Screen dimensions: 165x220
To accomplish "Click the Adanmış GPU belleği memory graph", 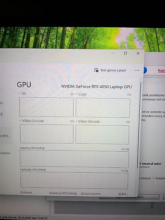I will (x=74, y=159).
